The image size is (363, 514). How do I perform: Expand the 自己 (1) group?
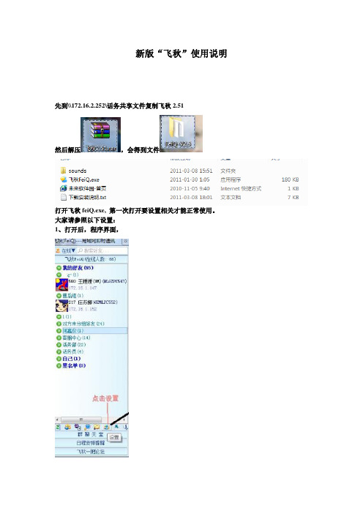coord(59,359)
